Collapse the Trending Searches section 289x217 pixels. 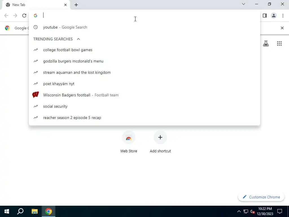pos(78,39)
